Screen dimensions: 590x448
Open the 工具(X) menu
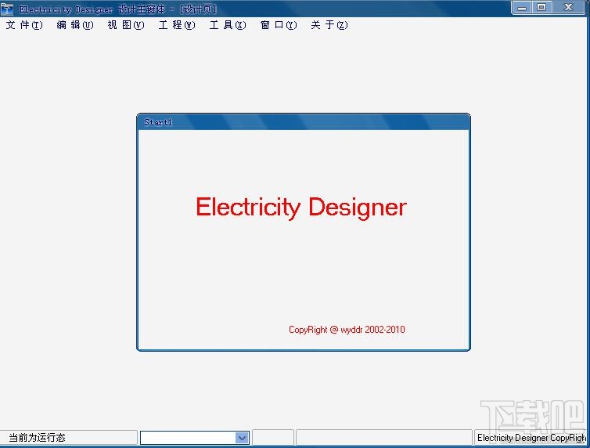pyautogui.click(x=228, y=25)
